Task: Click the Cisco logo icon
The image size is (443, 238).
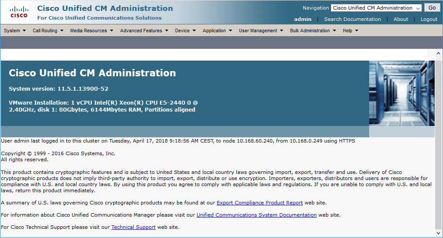Action: 19,12
